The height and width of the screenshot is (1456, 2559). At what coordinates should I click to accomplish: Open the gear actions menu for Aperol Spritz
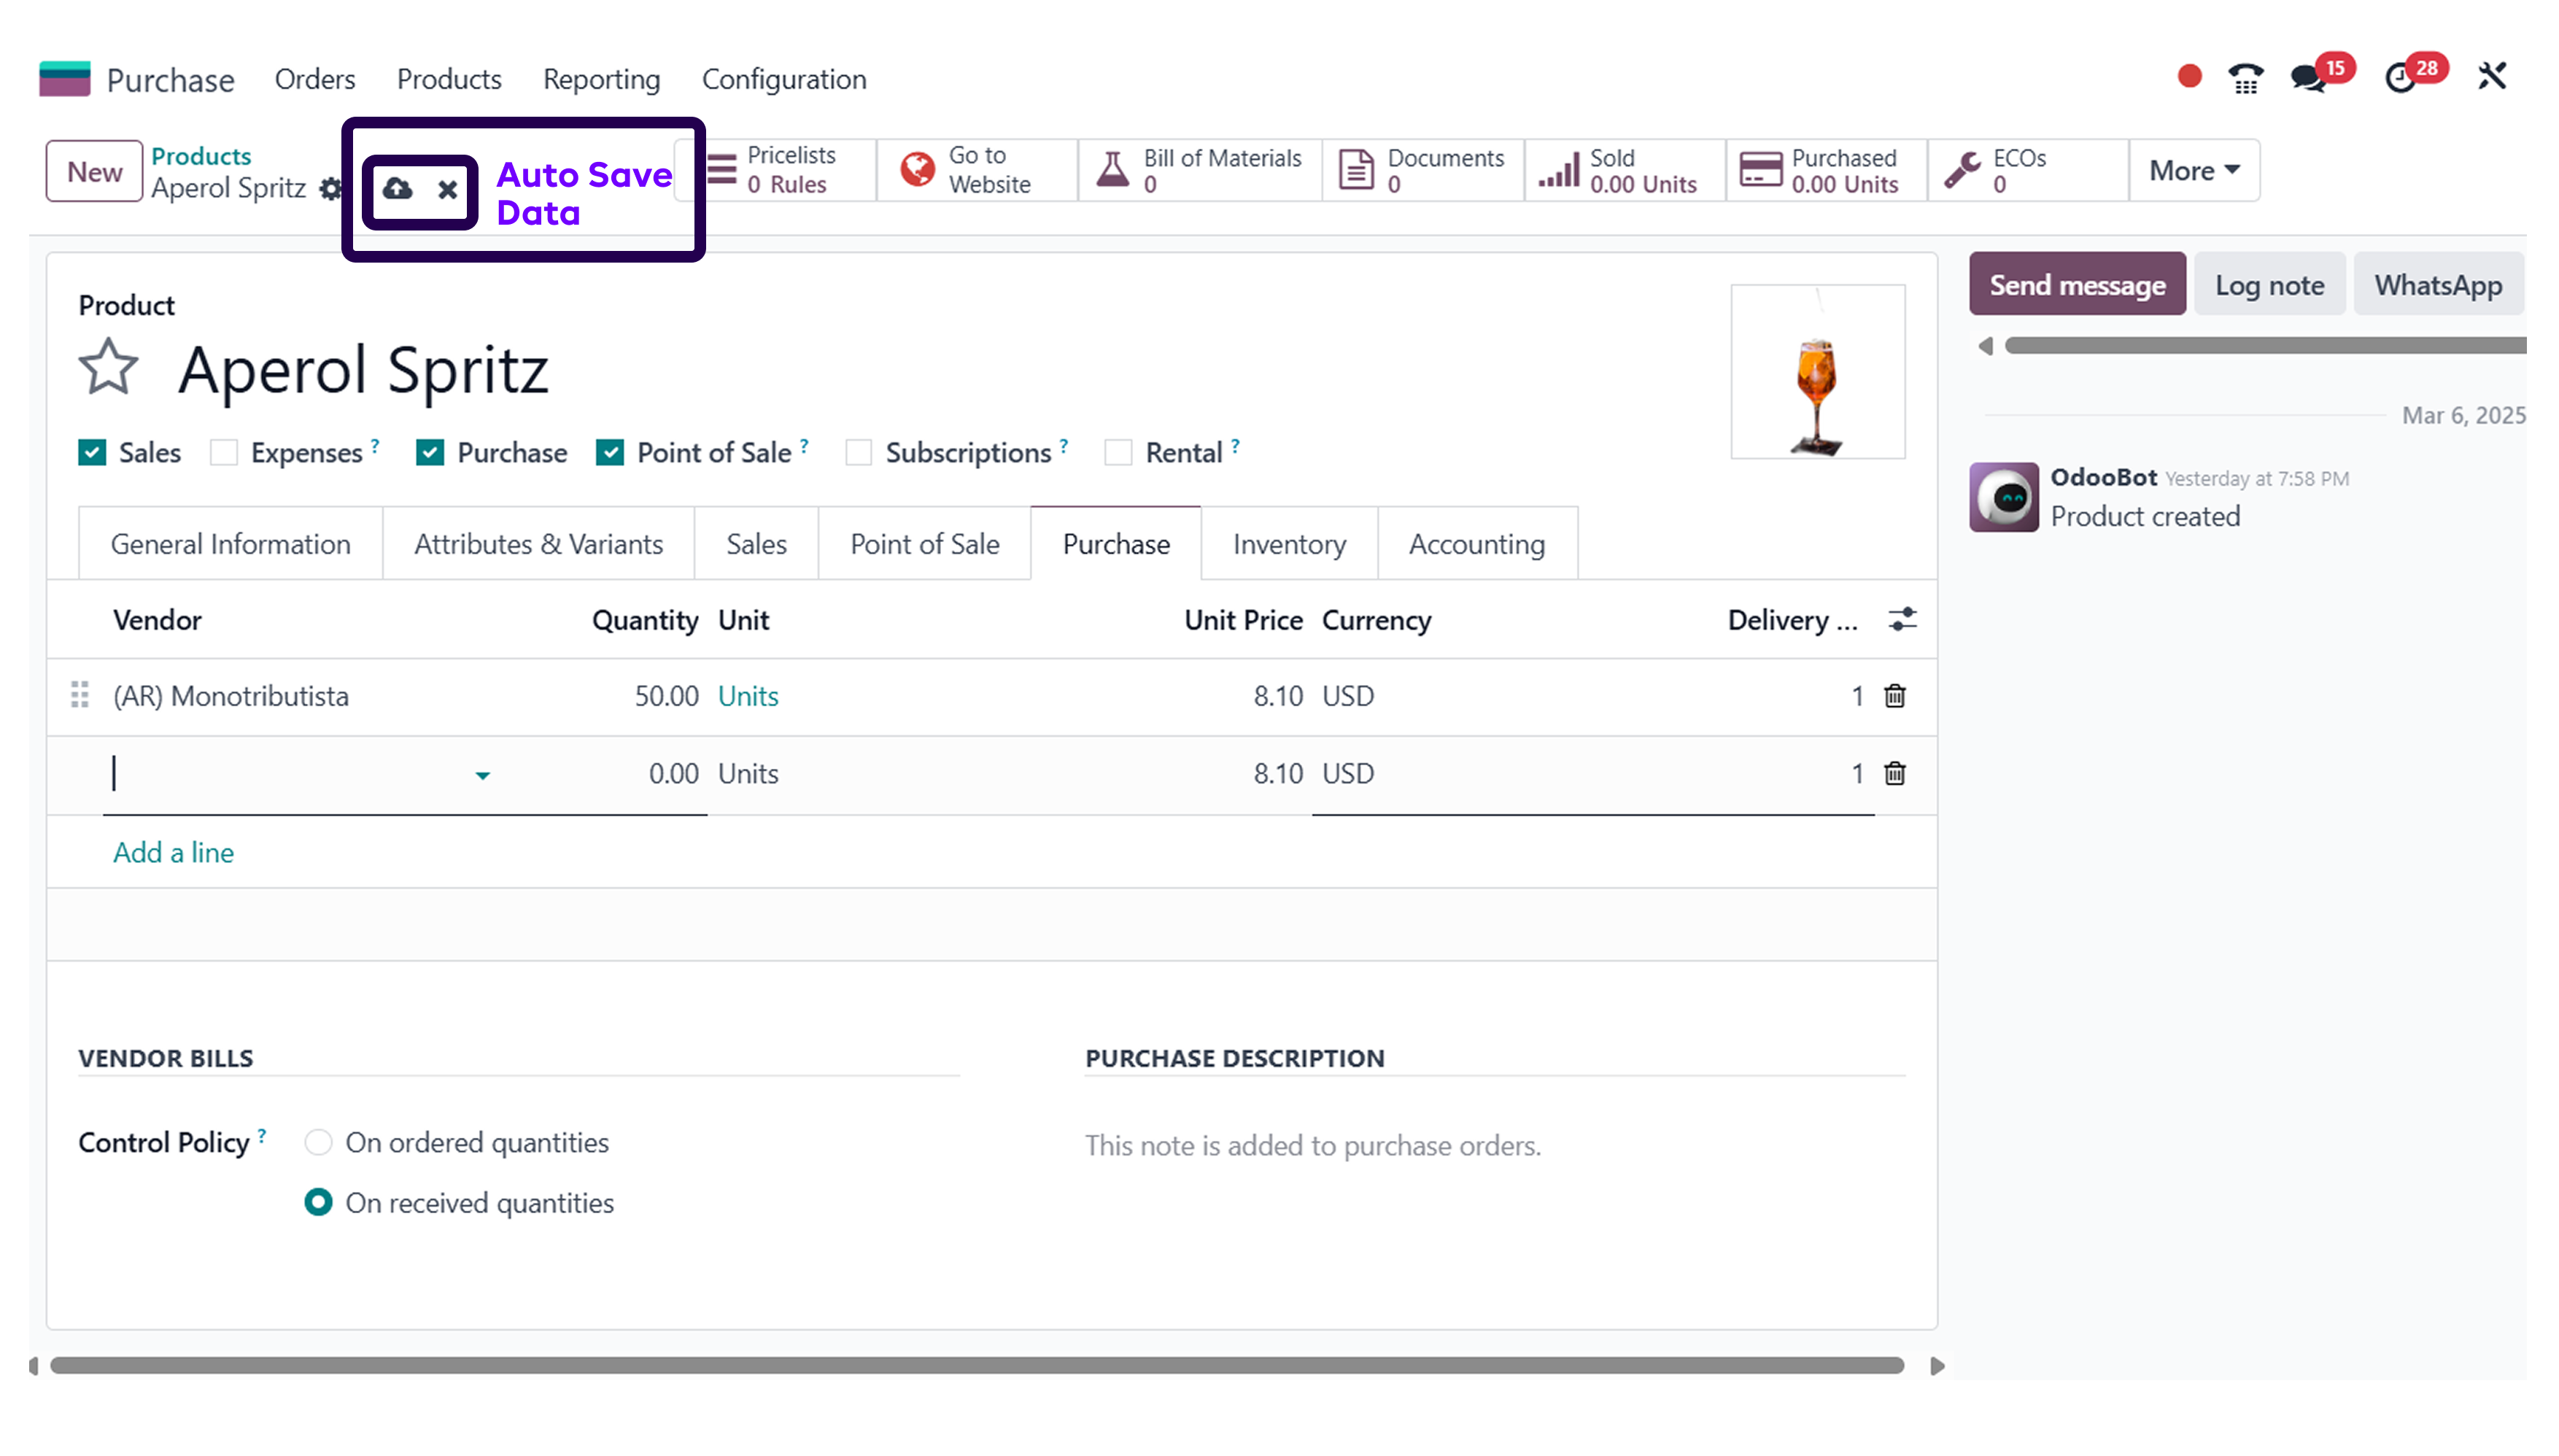tap(331, 188)
